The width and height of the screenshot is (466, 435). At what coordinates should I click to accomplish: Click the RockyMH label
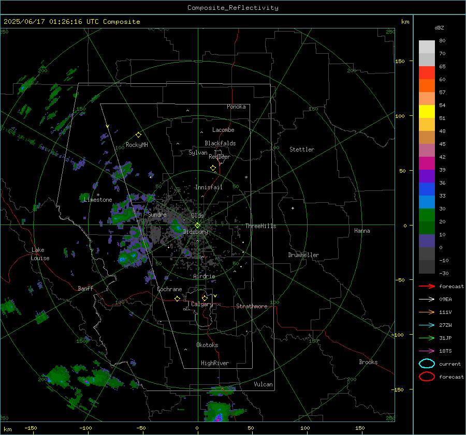coord(137,145)
